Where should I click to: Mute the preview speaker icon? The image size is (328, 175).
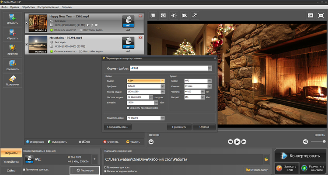coord(305,142)
